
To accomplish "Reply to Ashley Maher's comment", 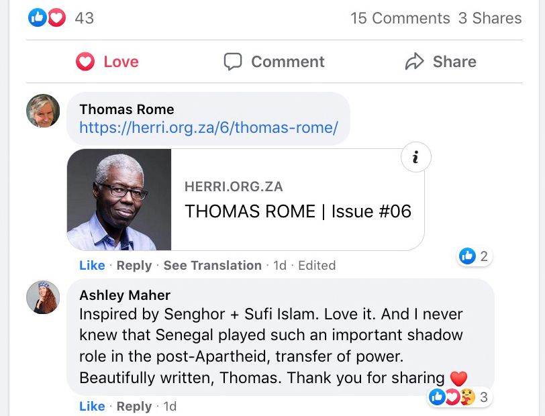I will click(134, 406).
